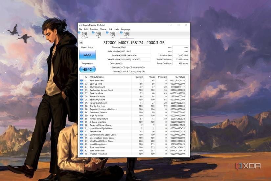271x181 pixels.
Task: Click the Interface field UASP (Serial ATA)
Action: (x=136, y=55)
